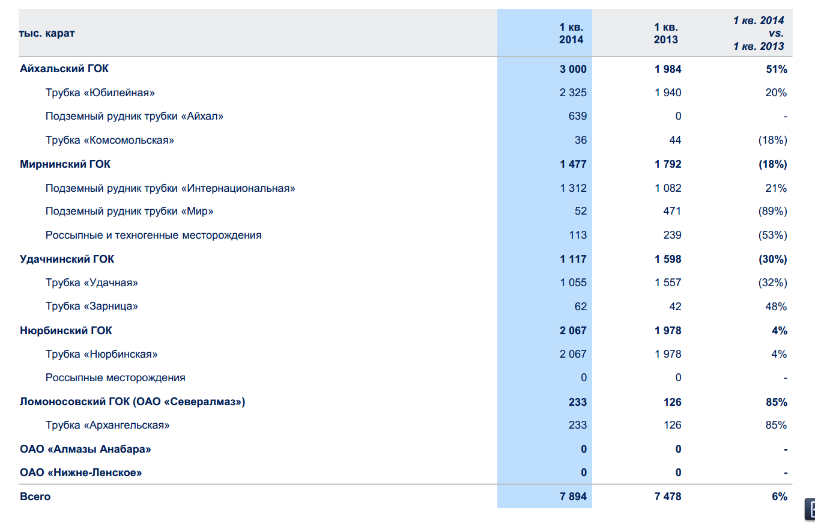The image size is (815, 526).
Task: Click the bold 2 067 value for Нюрбинский ГОК
Action: tap(573, 331)
